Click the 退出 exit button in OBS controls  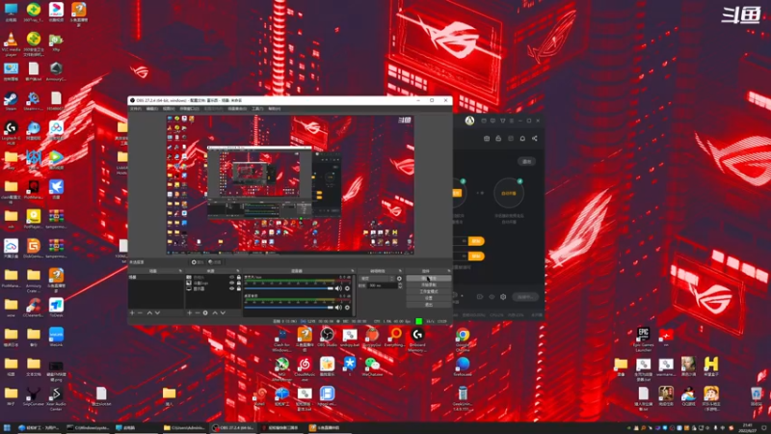click(x=428, y=305)
